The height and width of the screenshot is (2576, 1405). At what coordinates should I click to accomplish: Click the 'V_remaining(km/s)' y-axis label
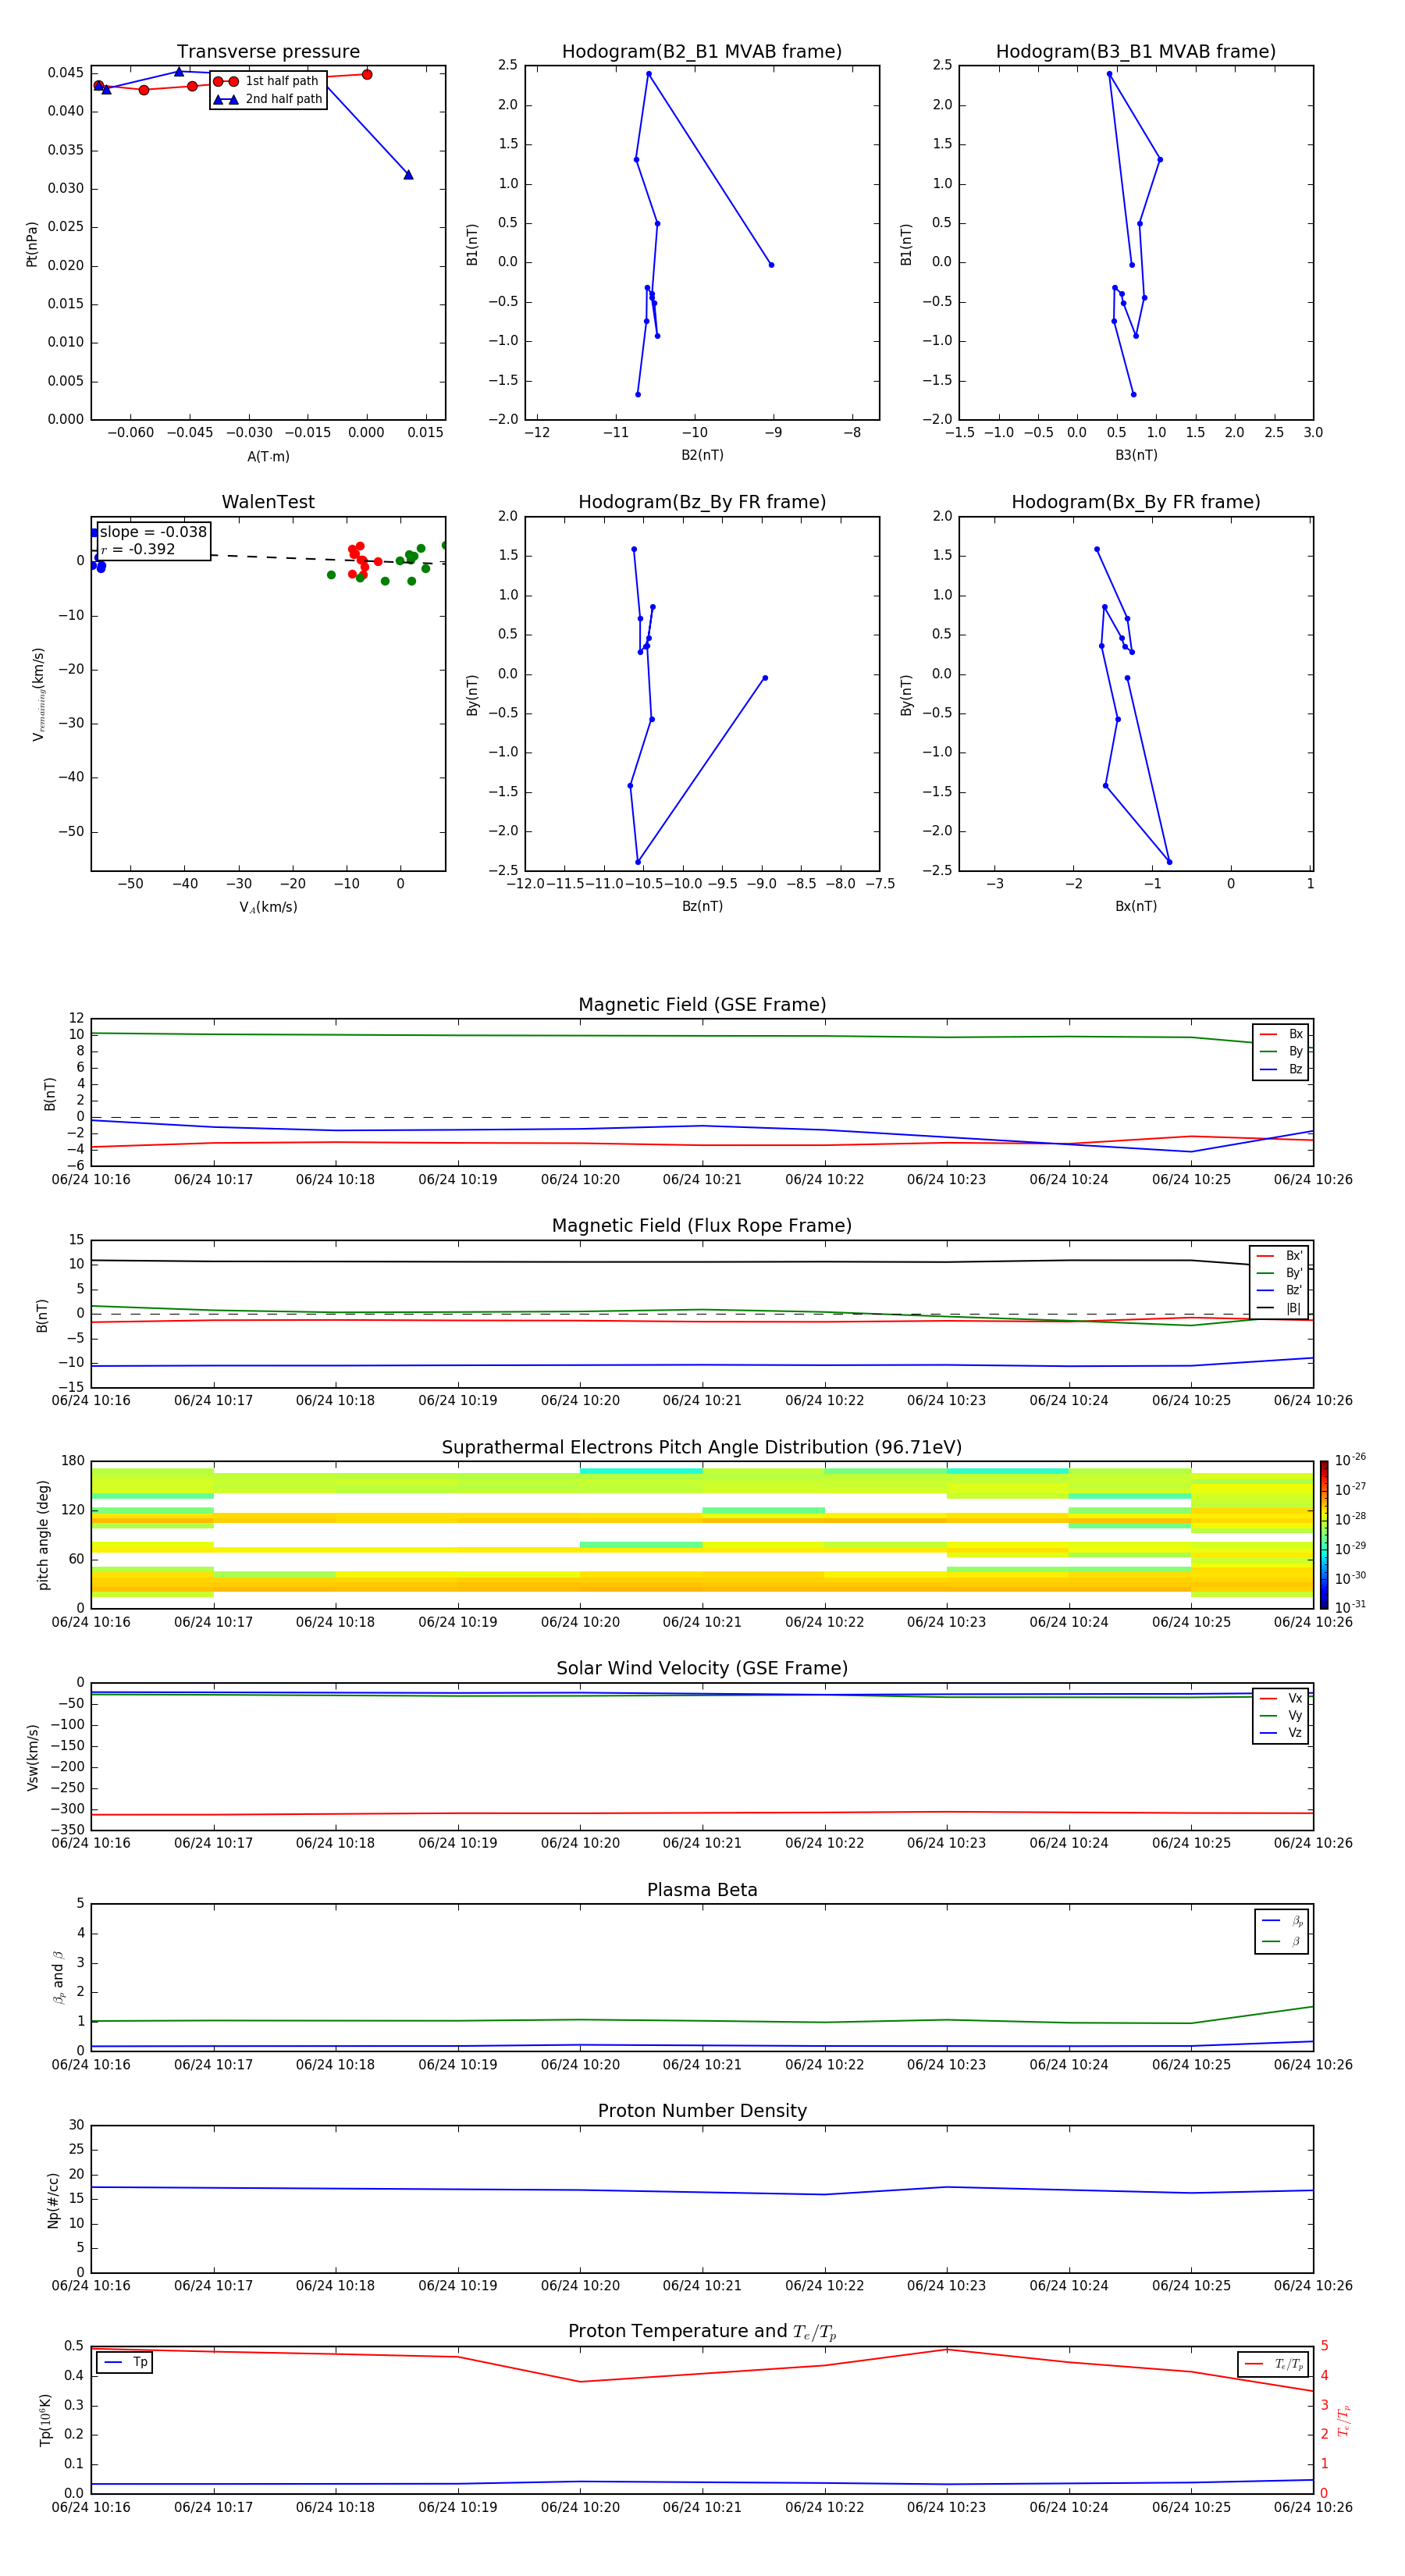pyautogui.click(x=38, y=694)
